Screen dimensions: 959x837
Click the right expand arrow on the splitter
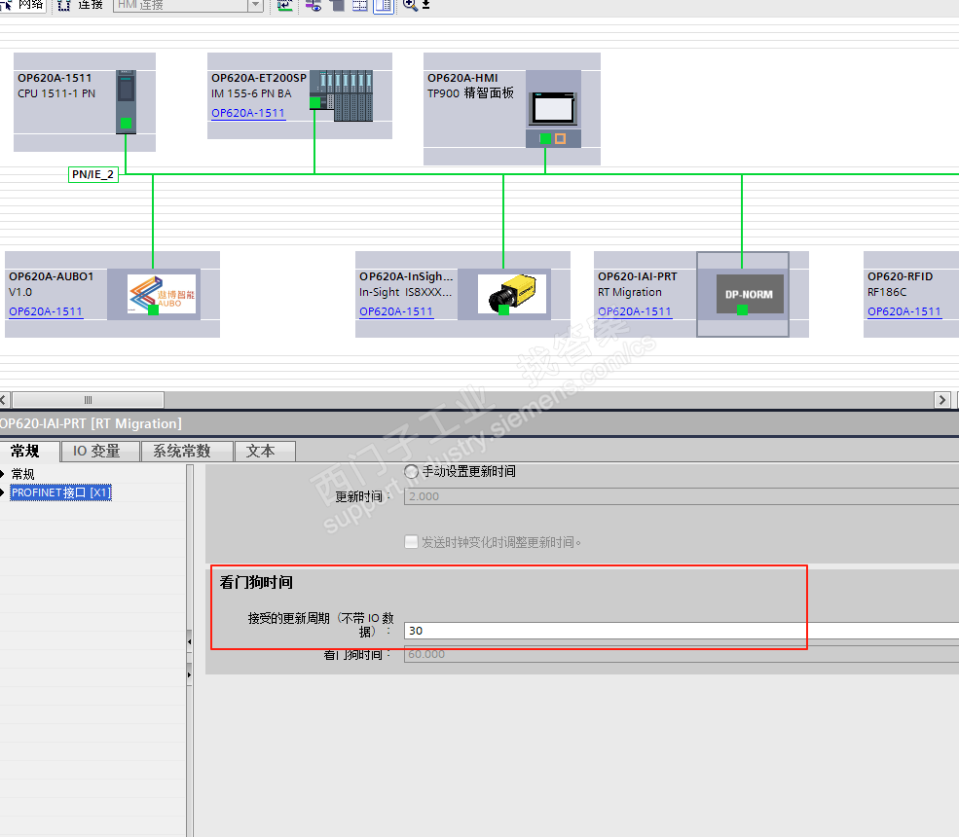tap(189, 675)
